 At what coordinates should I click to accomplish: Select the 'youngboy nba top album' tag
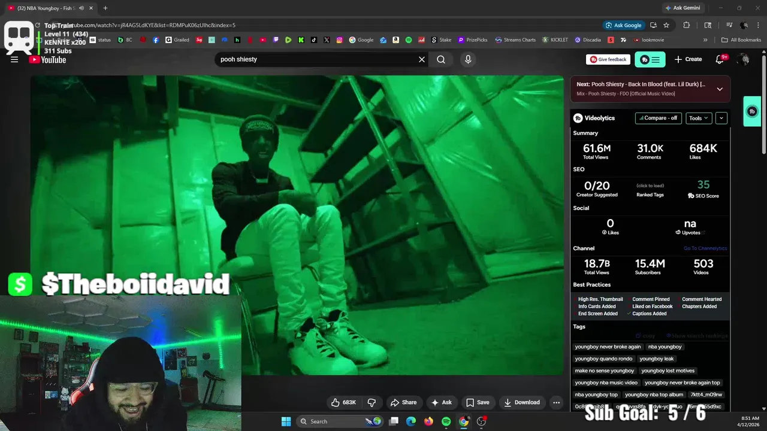point(654,394)
